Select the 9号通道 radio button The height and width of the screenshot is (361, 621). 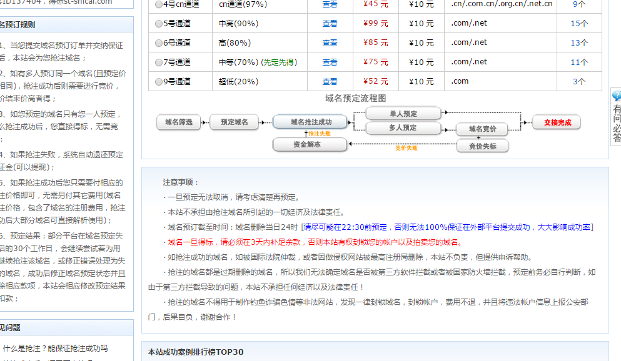[158, 82]
